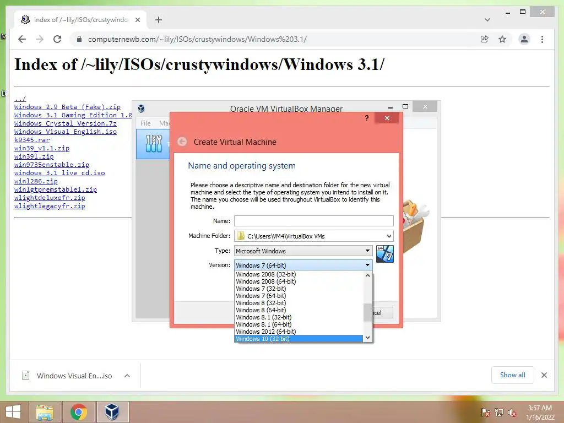Viewport: 564px width, 423px height.
Task: Close the Chrome downloads bar
Action: 544,375
